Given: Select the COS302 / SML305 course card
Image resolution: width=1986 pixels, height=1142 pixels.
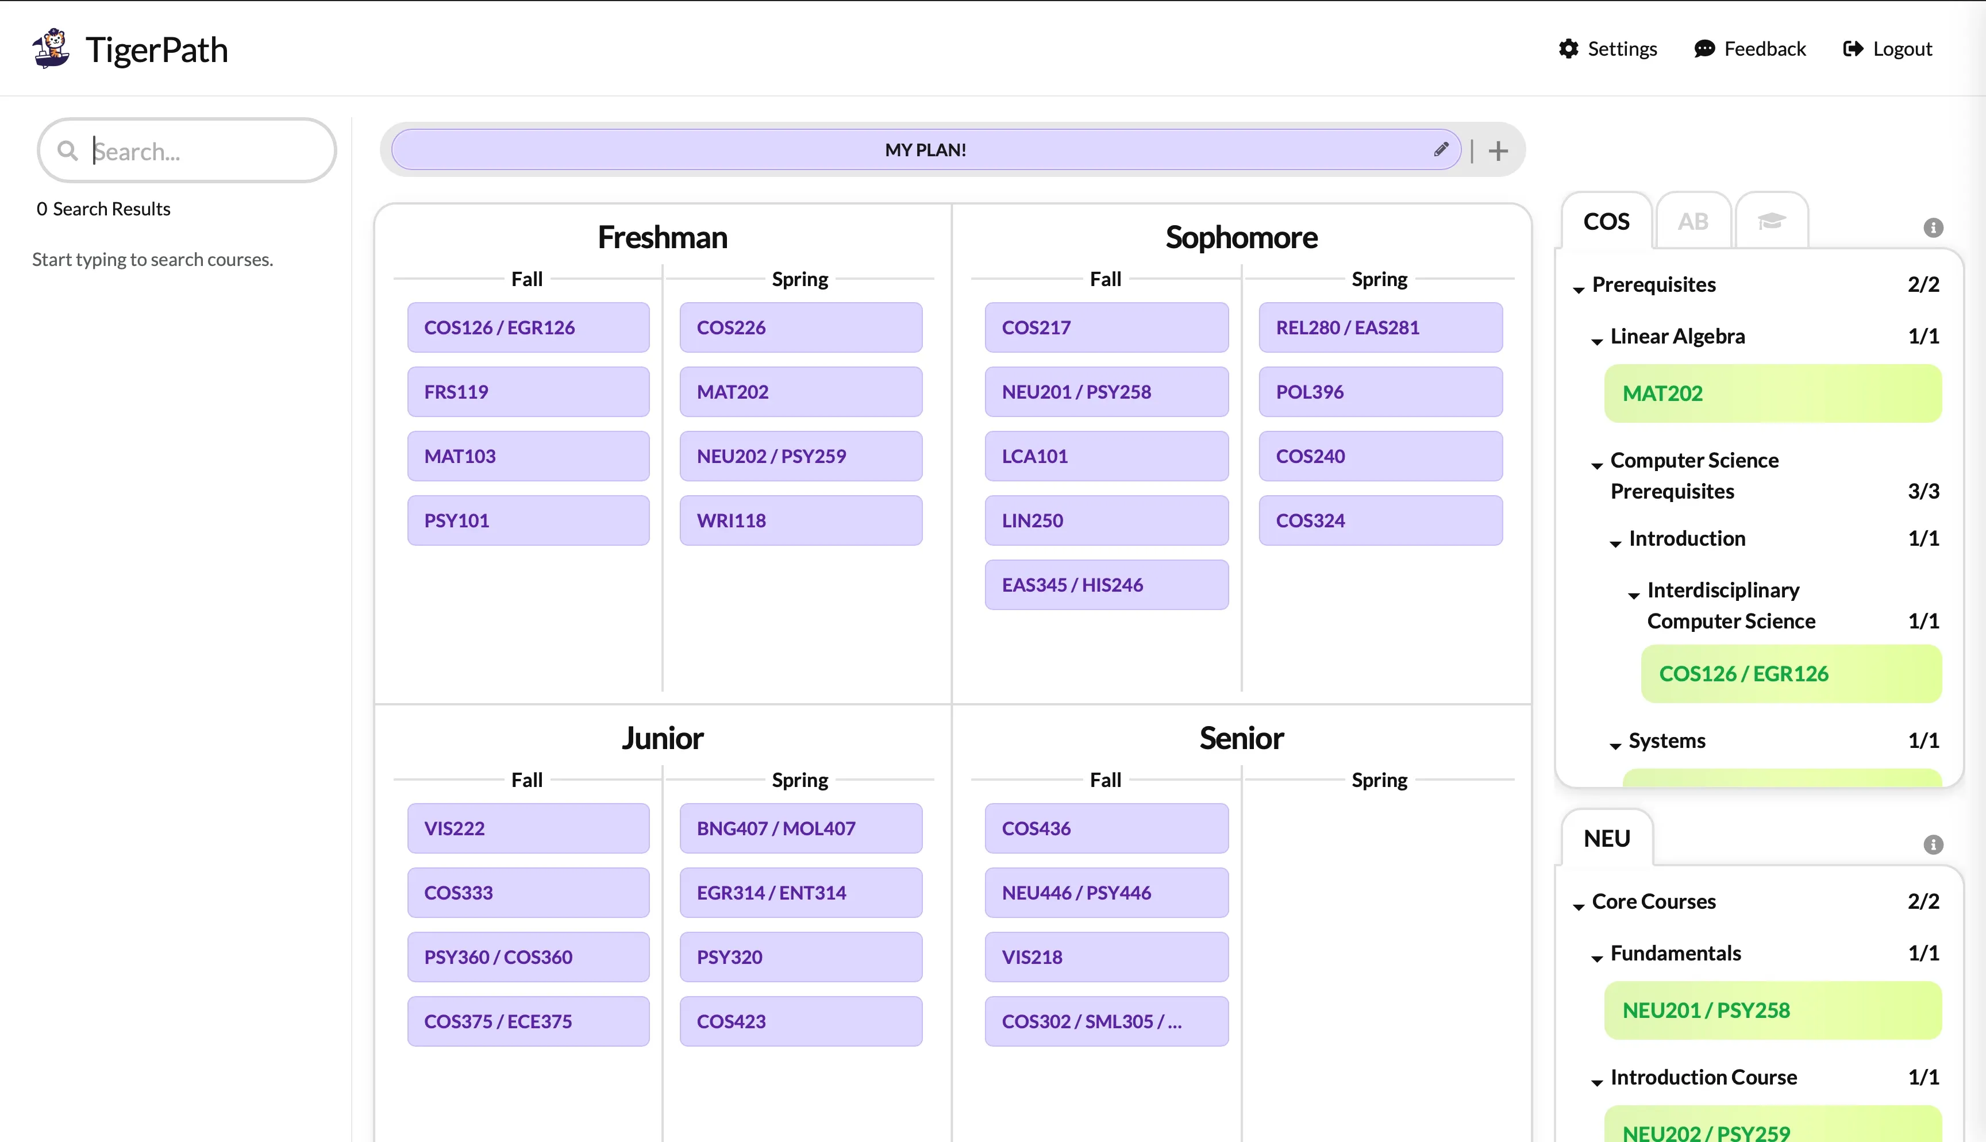Looking at the screenshot, I should pos(1107,1021).
